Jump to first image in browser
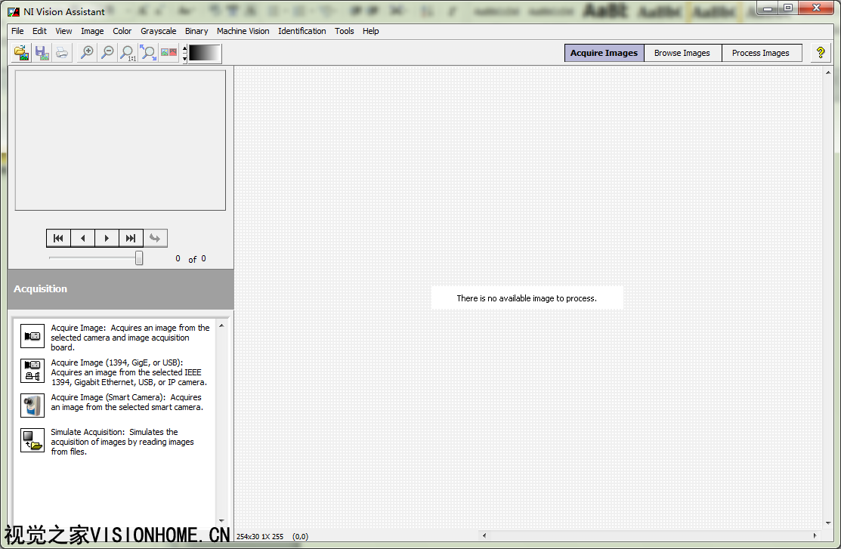This screenshot has width=841, height=549. tap(58, 238)
